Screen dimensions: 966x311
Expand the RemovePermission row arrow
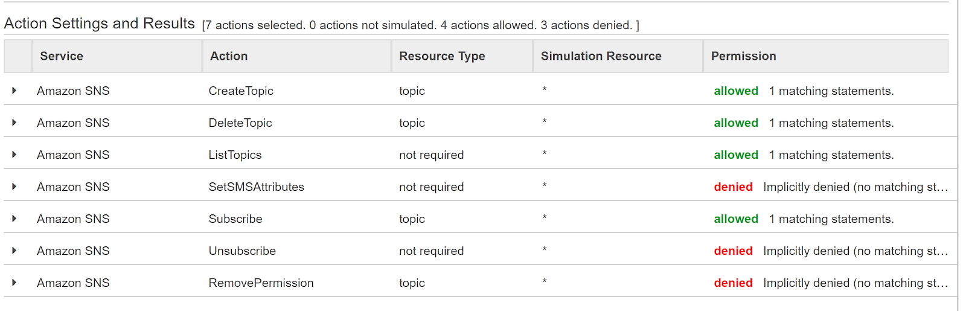point(14,283)
